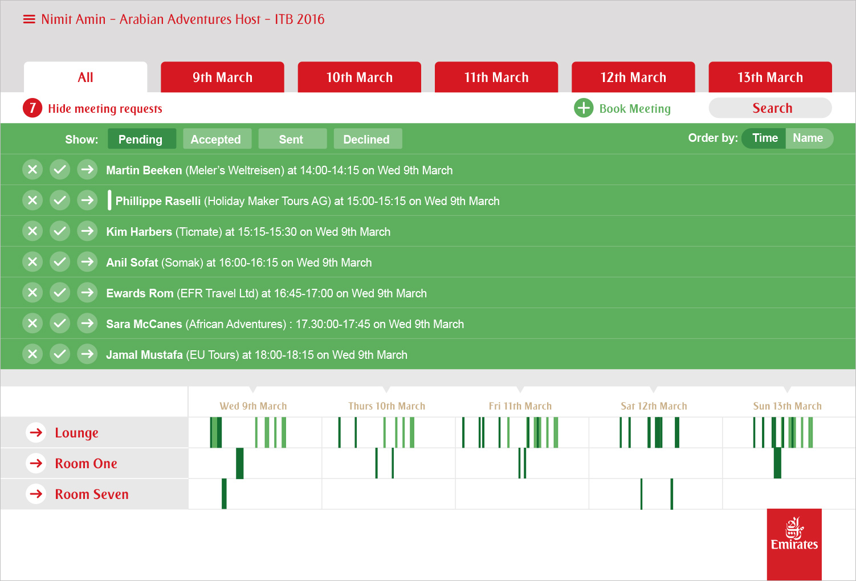Accept Jamal Mustafa's meeting request
This screenshot has width=856, height=581.
click(60, 354)
